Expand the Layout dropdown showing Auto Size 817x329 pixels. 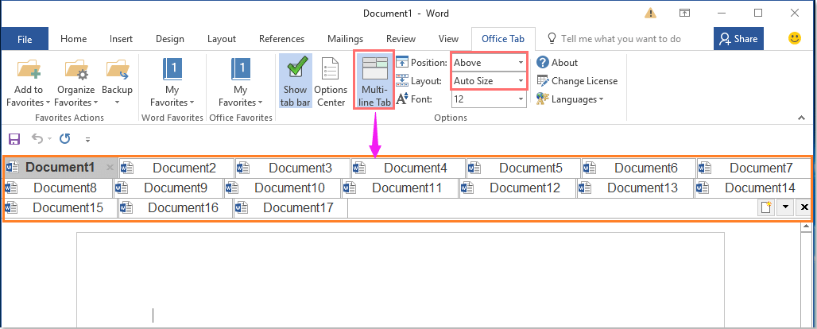coord(521,81)
